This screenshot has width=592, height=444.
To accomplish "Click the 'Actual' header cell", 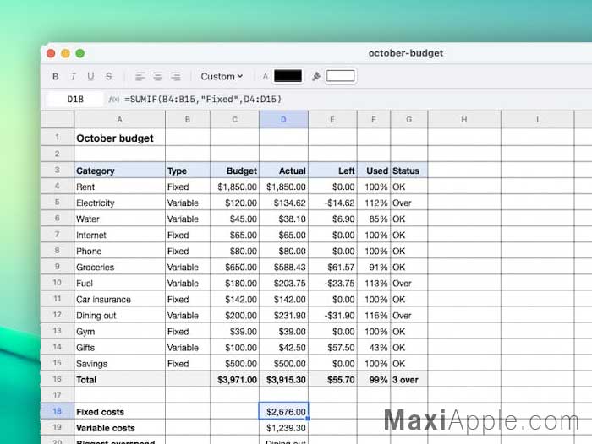I will (283, 171).
